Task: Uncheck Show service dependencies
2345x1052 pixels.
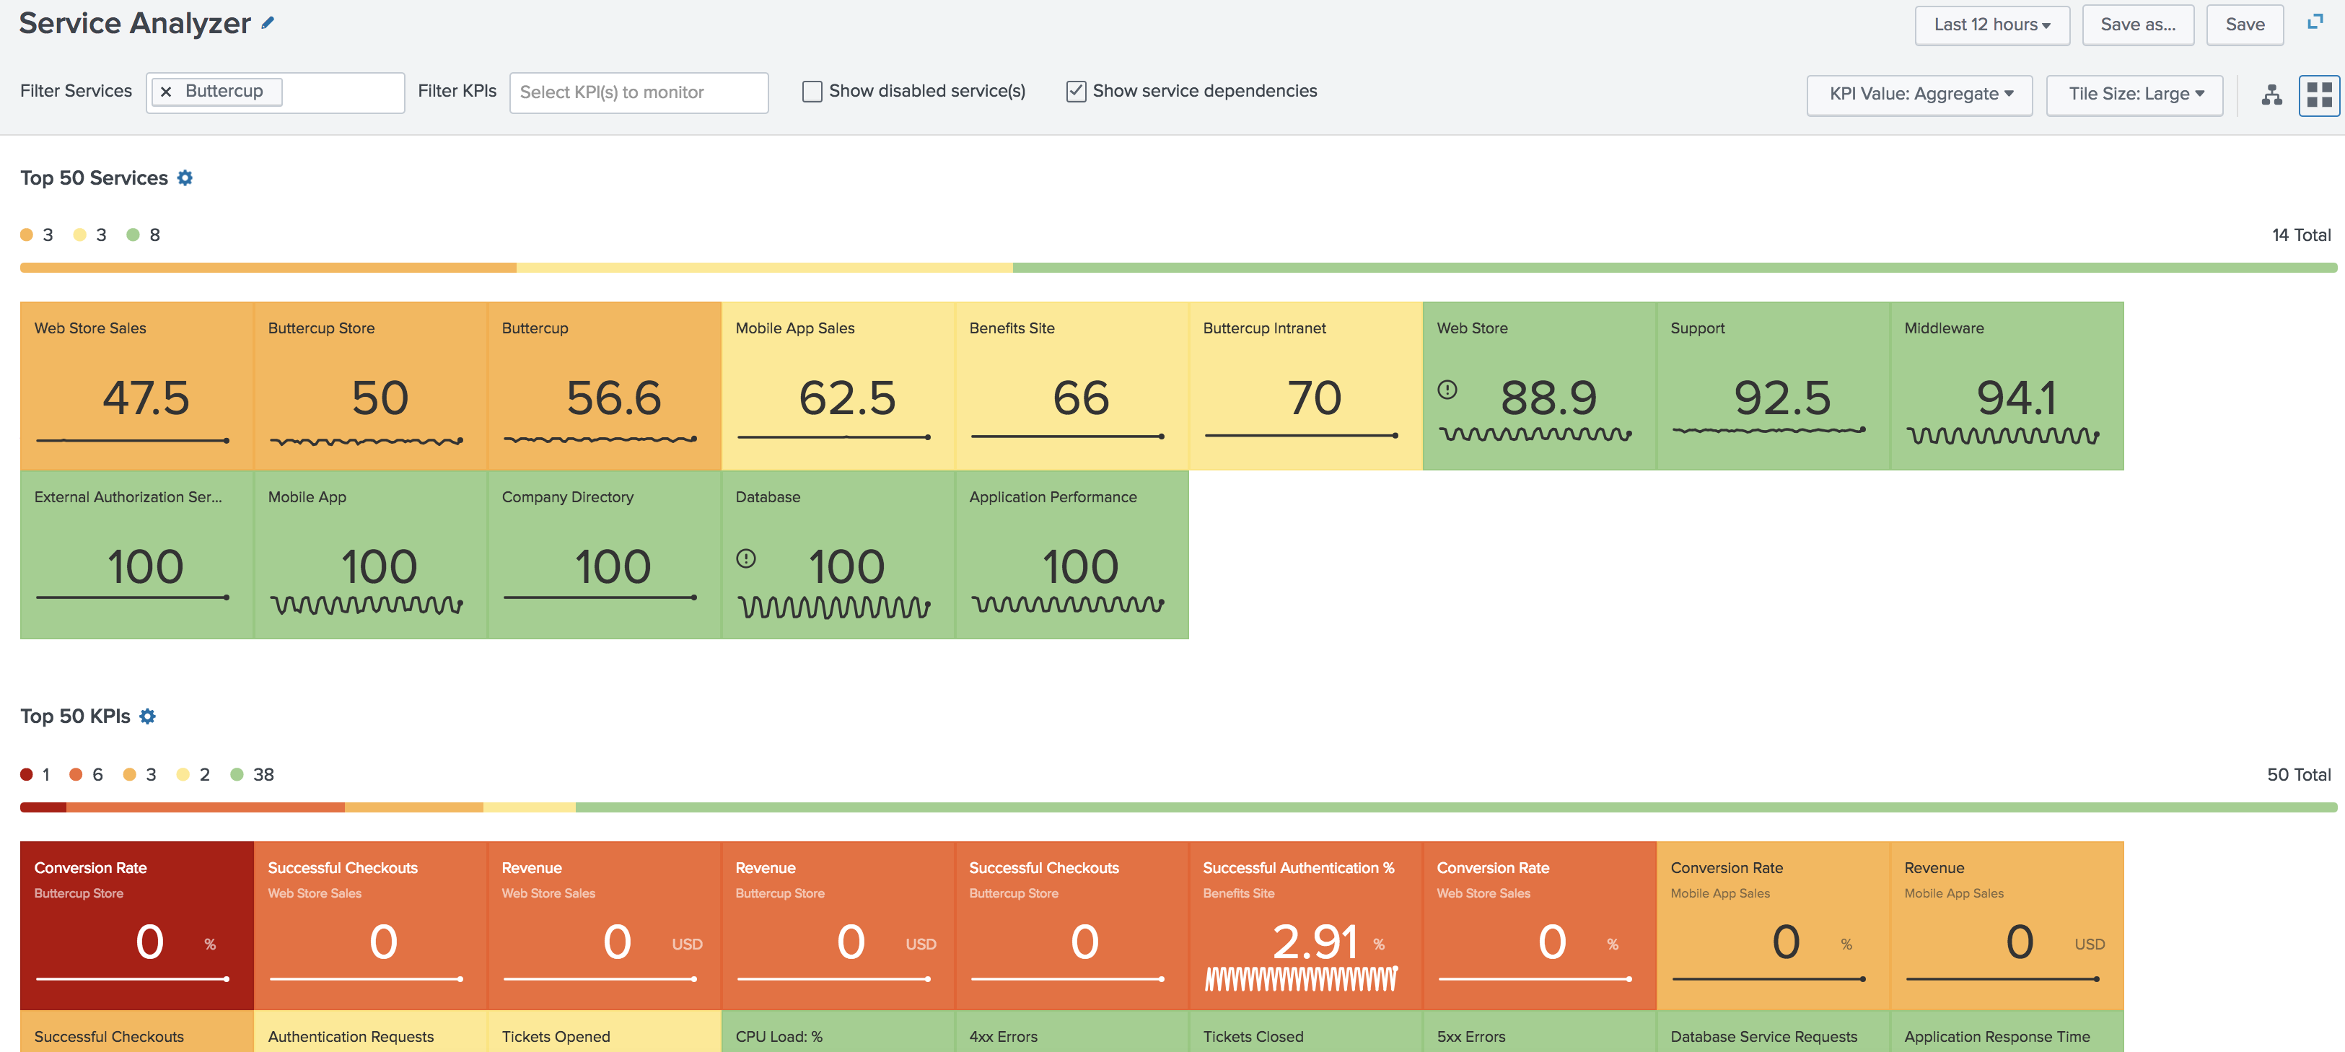Action: pos(1076,91)
